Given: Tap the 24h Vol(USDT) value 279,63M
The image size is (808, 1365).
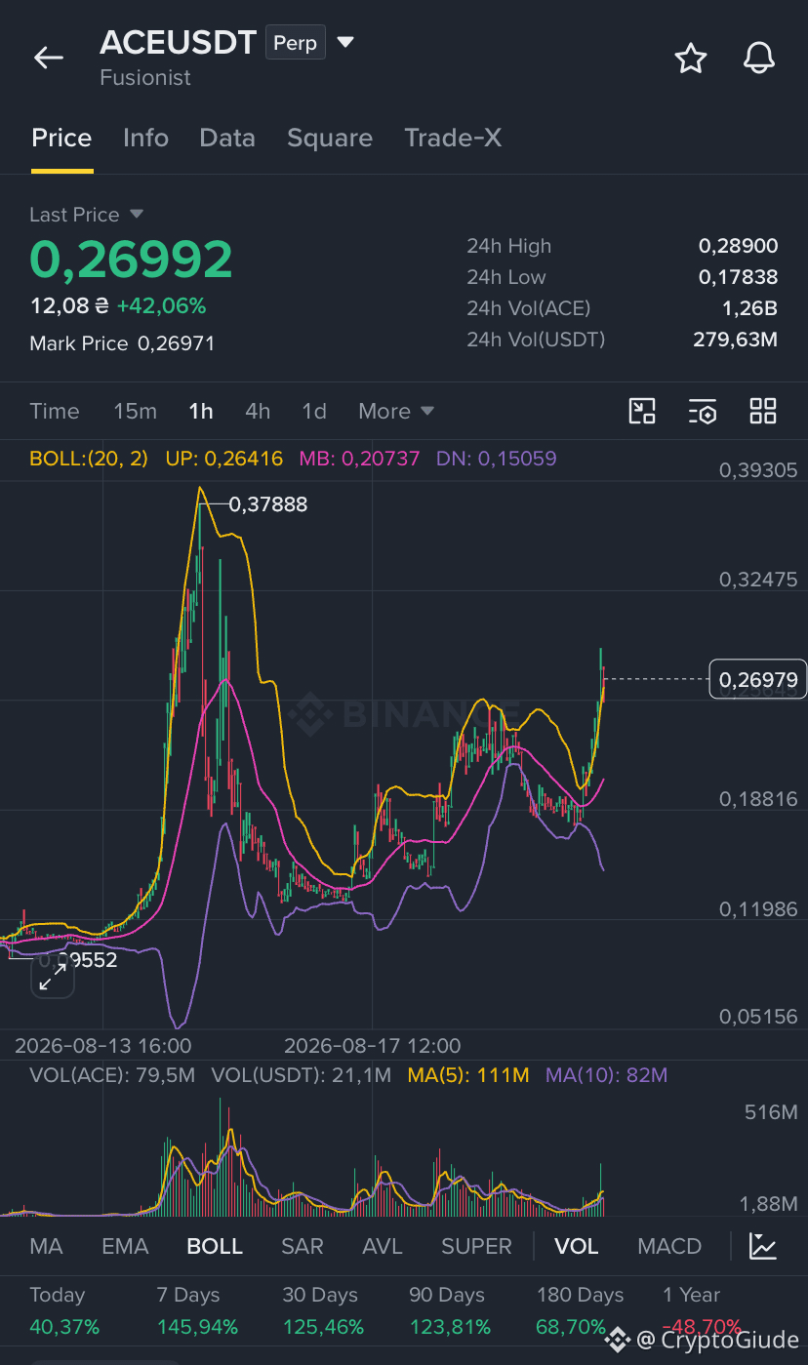Looking at the screenshot, I should 735,340.
